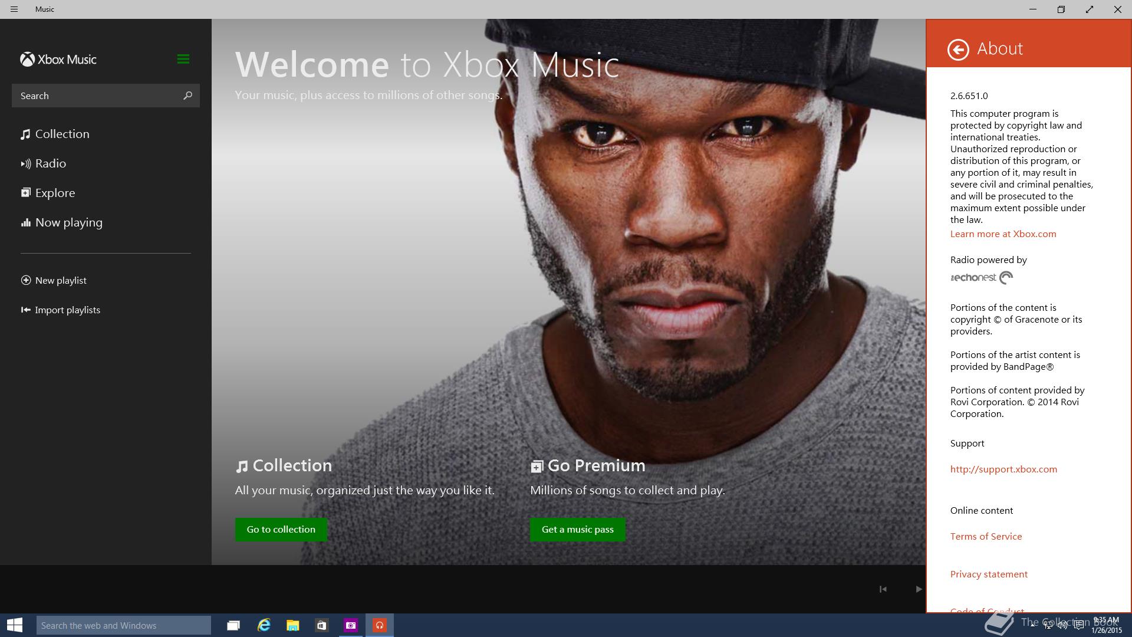Click the clock in the system tray
This screenshot has height=637, width=1132.
point(1105,625)
